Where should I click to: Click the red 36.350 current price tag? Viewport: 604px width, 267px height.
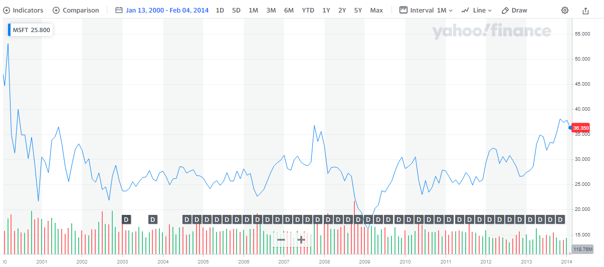(581, 128)
